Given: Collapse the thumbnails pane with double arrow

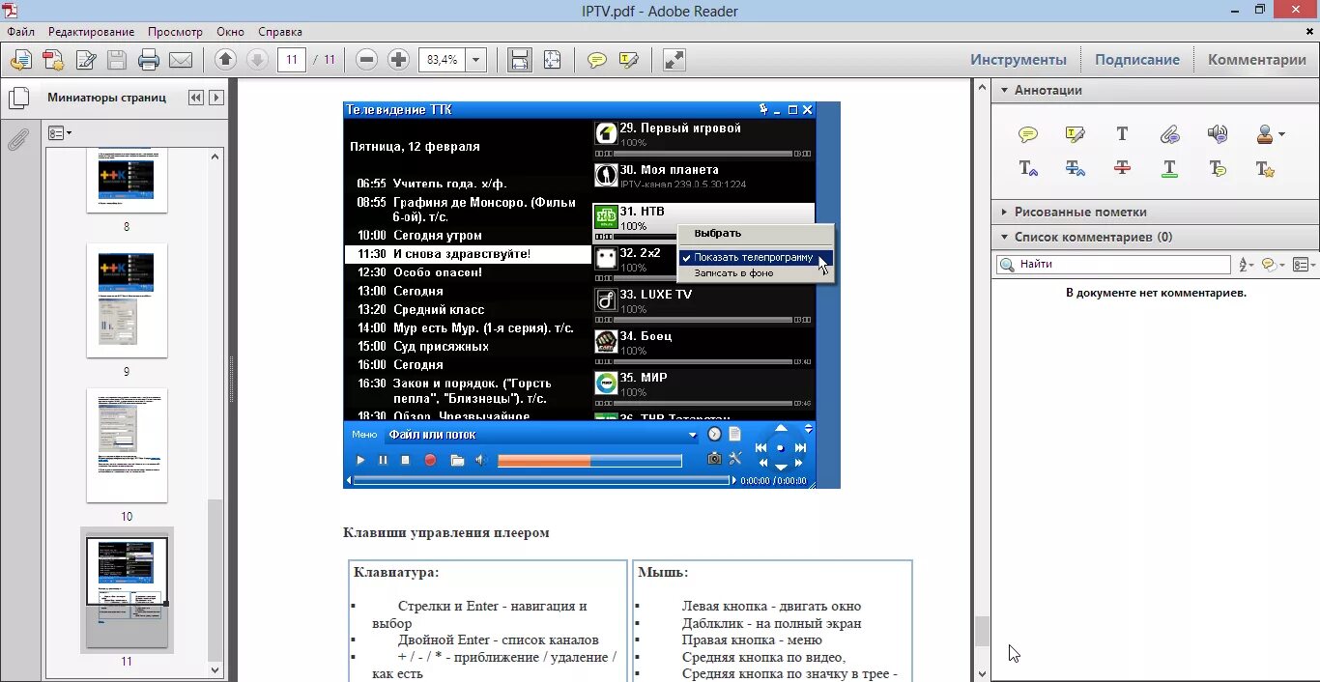Looking at the screenshot, I should click(196, 98).
